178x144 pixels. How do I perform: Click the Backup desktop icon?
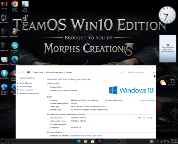pos(4,33)
